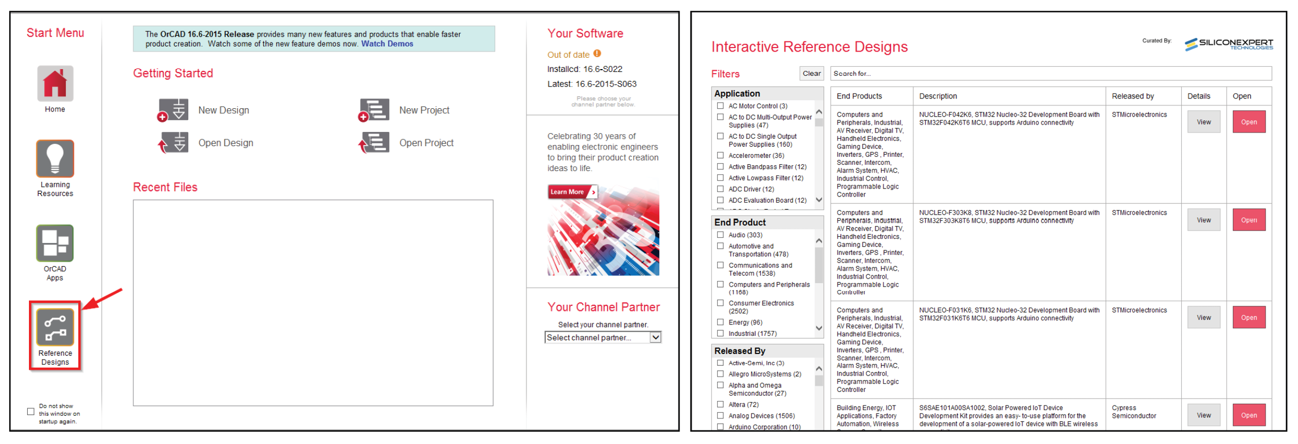Click the 'Application' filter group header
This screenshot has height=444, width=1298.
pyautogui.click(x=768, y=93)
